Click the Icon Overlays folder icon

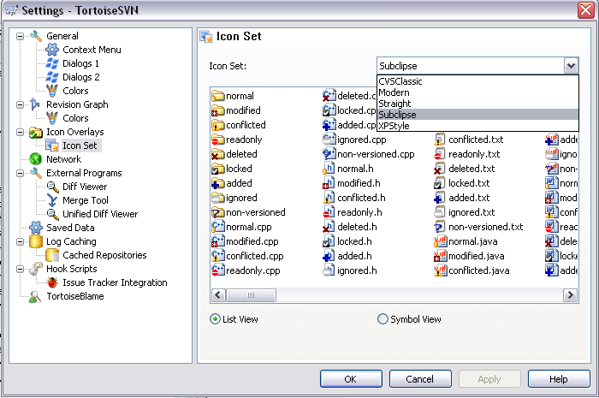point(36,132)
